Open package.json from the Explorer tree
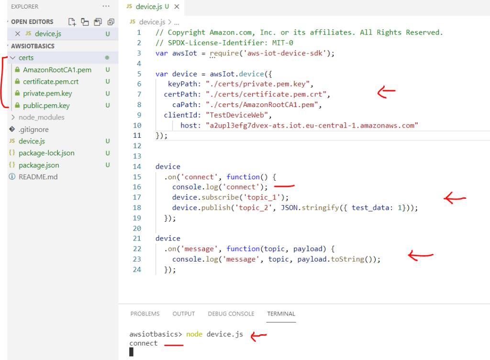The image size is (490, 360). tap(39, 165)
